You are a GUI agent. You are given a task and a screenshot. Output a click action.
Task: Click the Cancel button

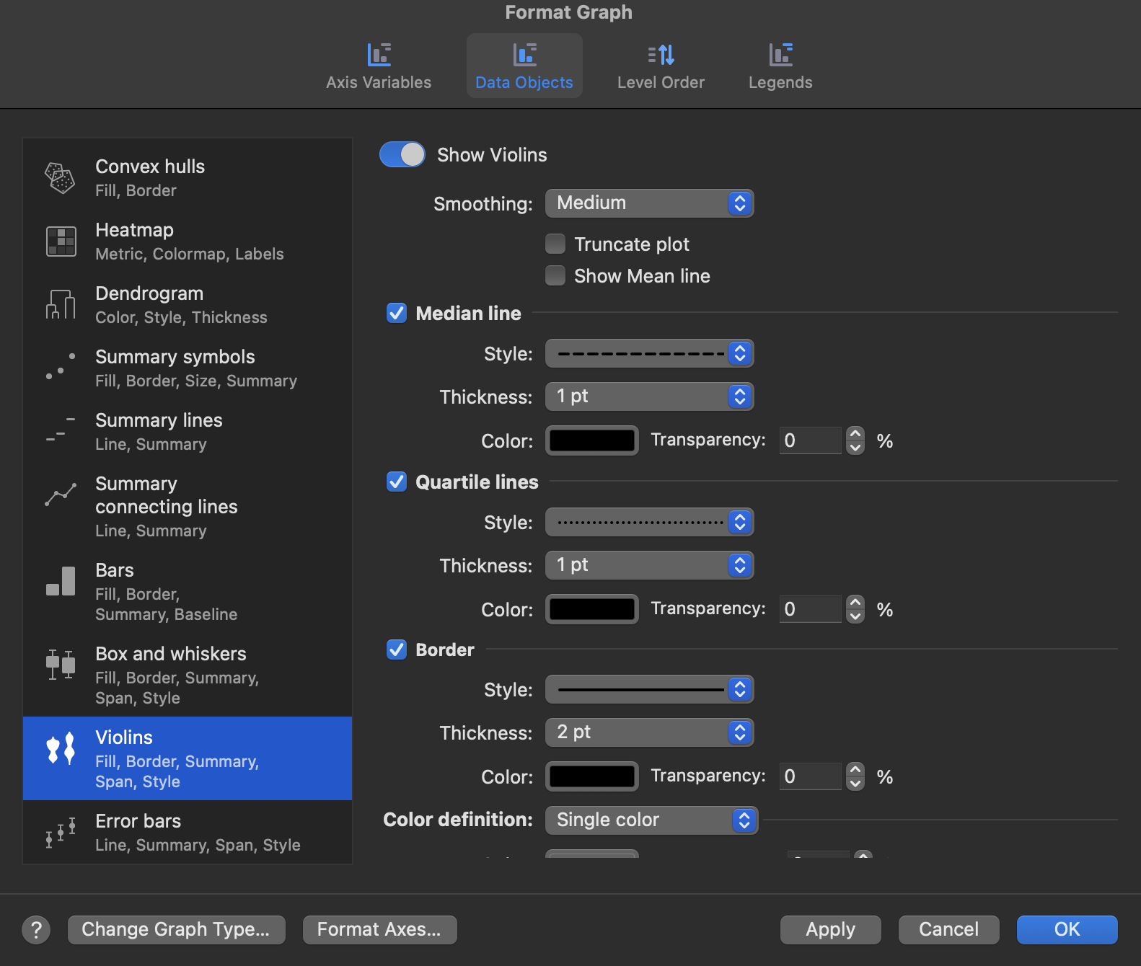[x=949, y=930]
